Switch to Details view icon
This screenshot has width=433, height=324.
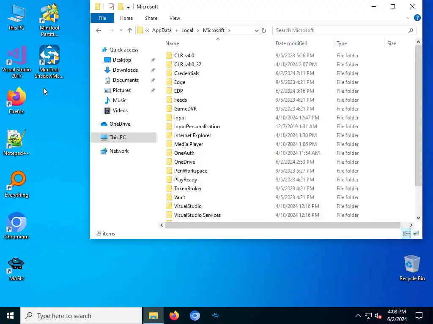point(406,233)
